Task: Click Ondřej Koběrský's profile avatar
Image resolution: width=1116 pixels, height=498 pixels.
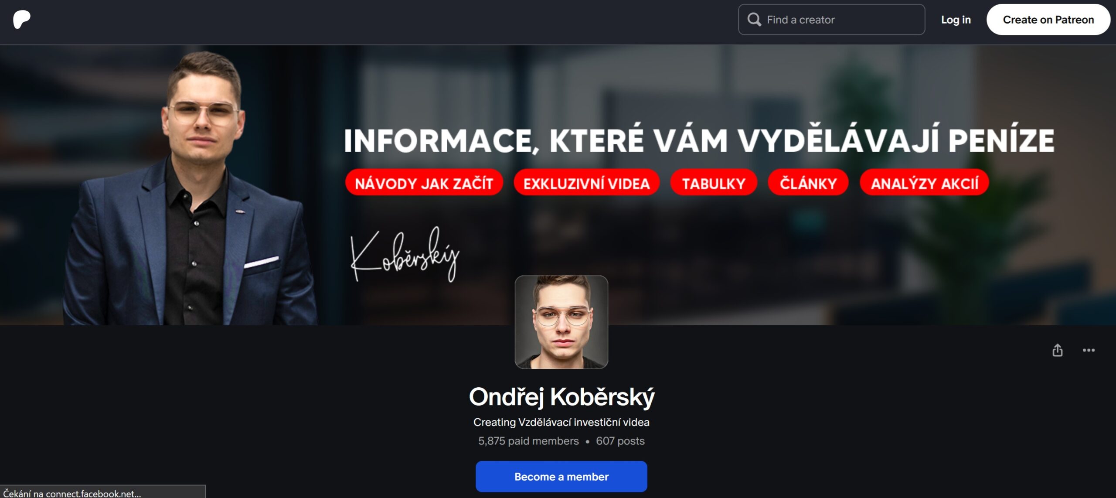Action: (x=561, y=322)
